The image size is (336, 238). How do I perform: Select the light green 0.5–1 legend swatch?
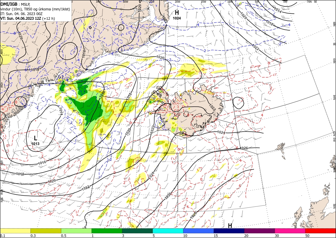pyautogui.click(x=76, y=231)
